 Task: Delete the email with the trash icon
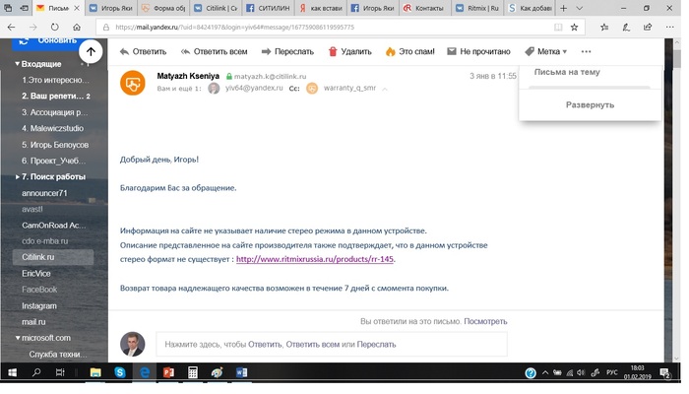333,51
